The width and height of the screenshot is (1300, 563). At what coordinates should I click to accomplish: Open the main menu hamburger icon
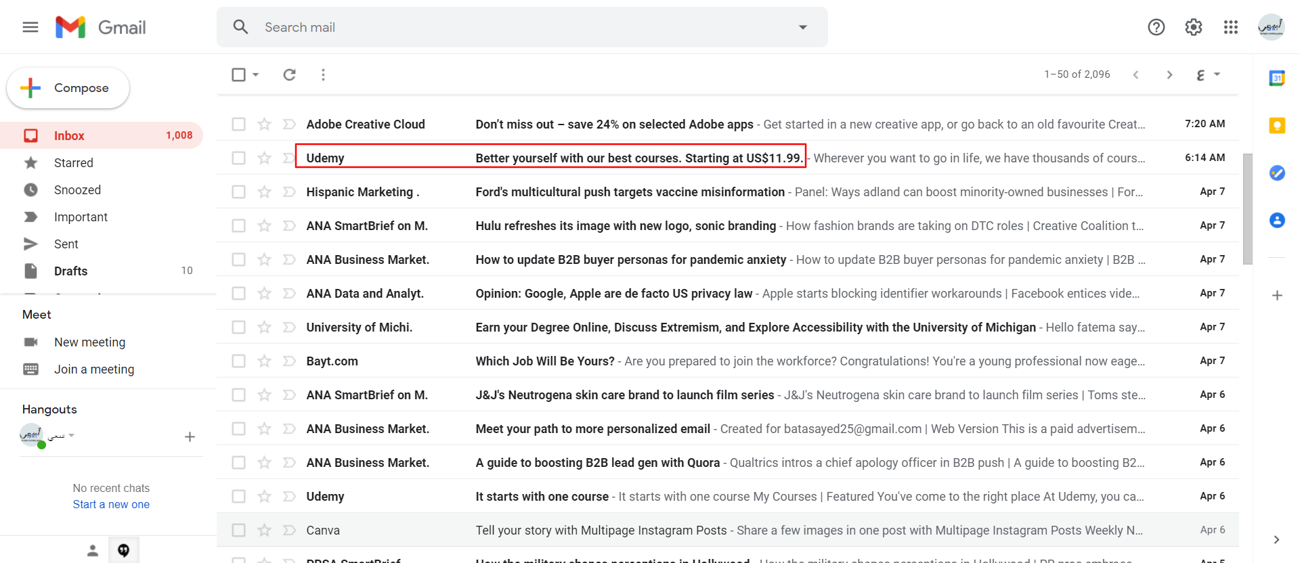(30, 27)
